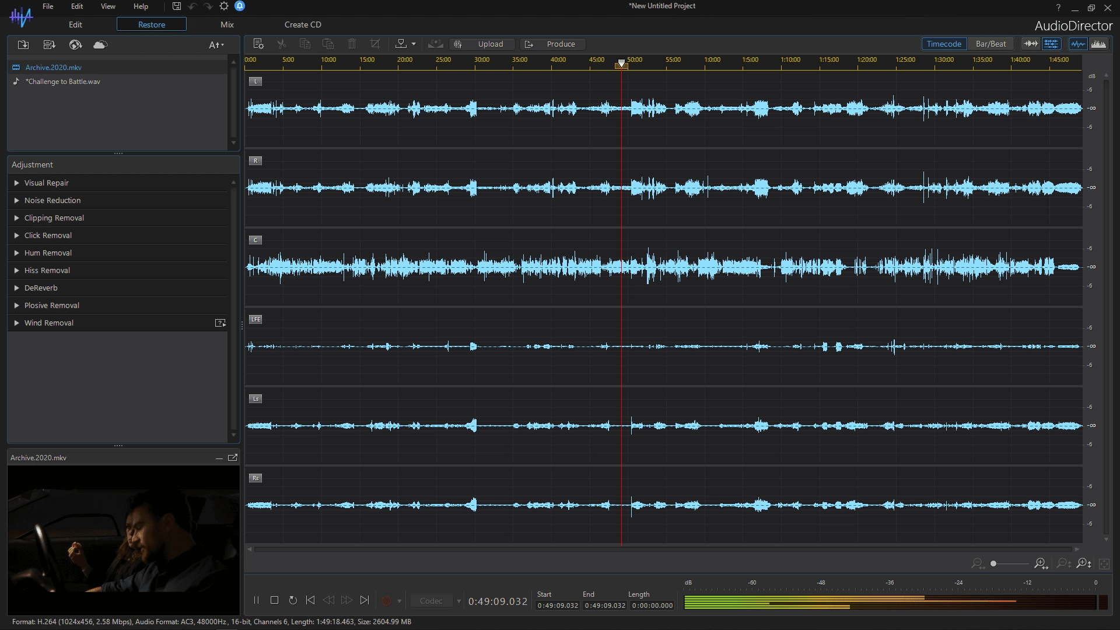Click the help icon beside Wind Removal
This screenshot has height=630, width=1120.
click(x=220, y=323)
